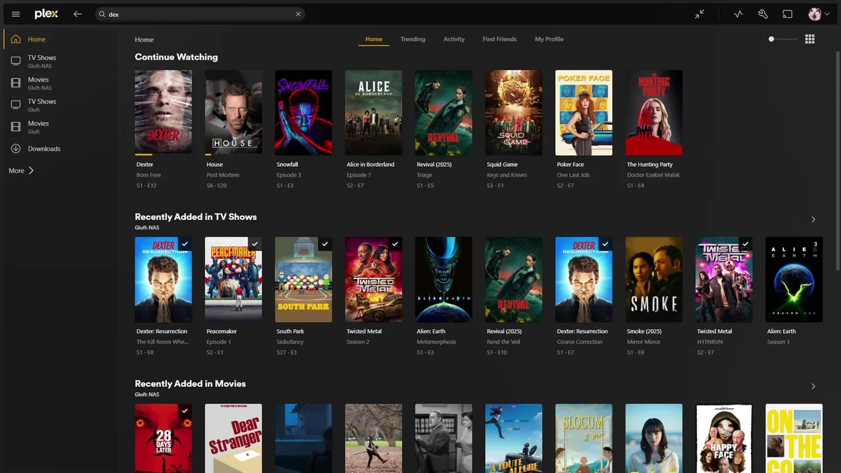Go back with the left arrow
Screen dimensions: 841x473
click(78, 14)
